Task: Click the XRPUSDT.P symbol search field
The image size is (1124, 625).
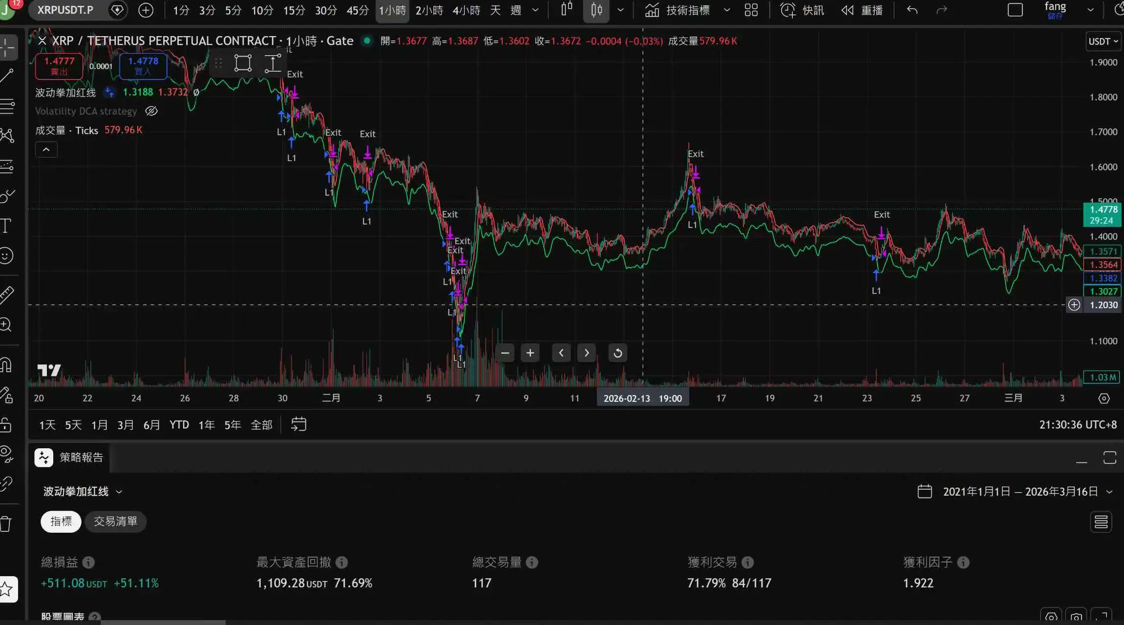Action: [x=65, y=10]
